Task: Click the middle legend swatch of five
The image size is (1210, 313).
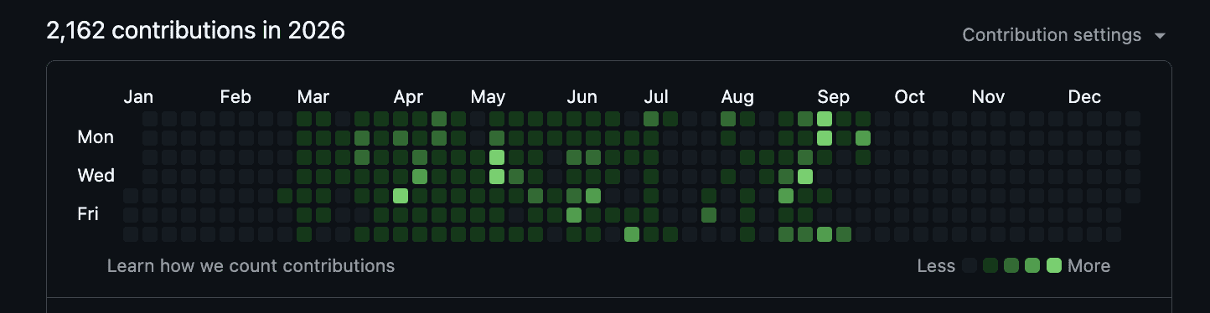Action: 1012,266
